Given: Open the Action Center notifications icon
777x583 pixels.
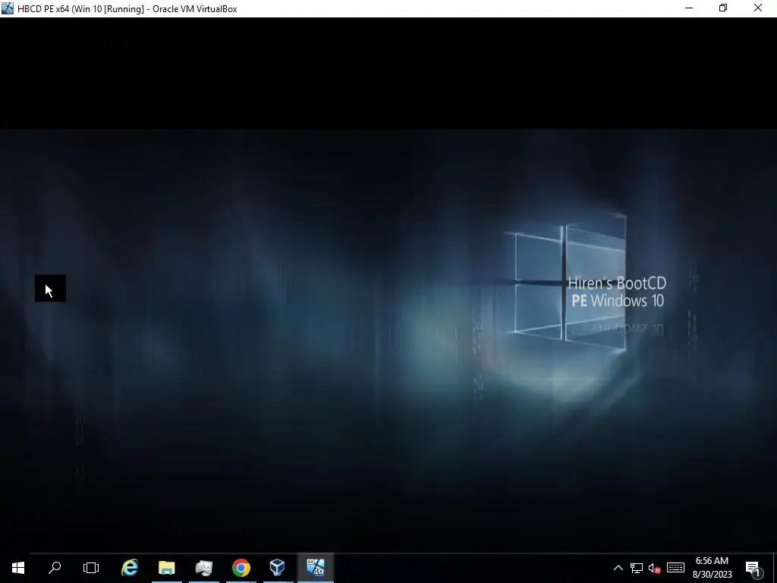Looking at the screenshot, I should 753,568.
